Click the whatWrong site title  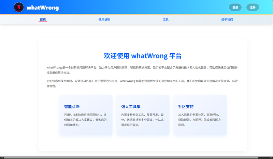point(43,8)
